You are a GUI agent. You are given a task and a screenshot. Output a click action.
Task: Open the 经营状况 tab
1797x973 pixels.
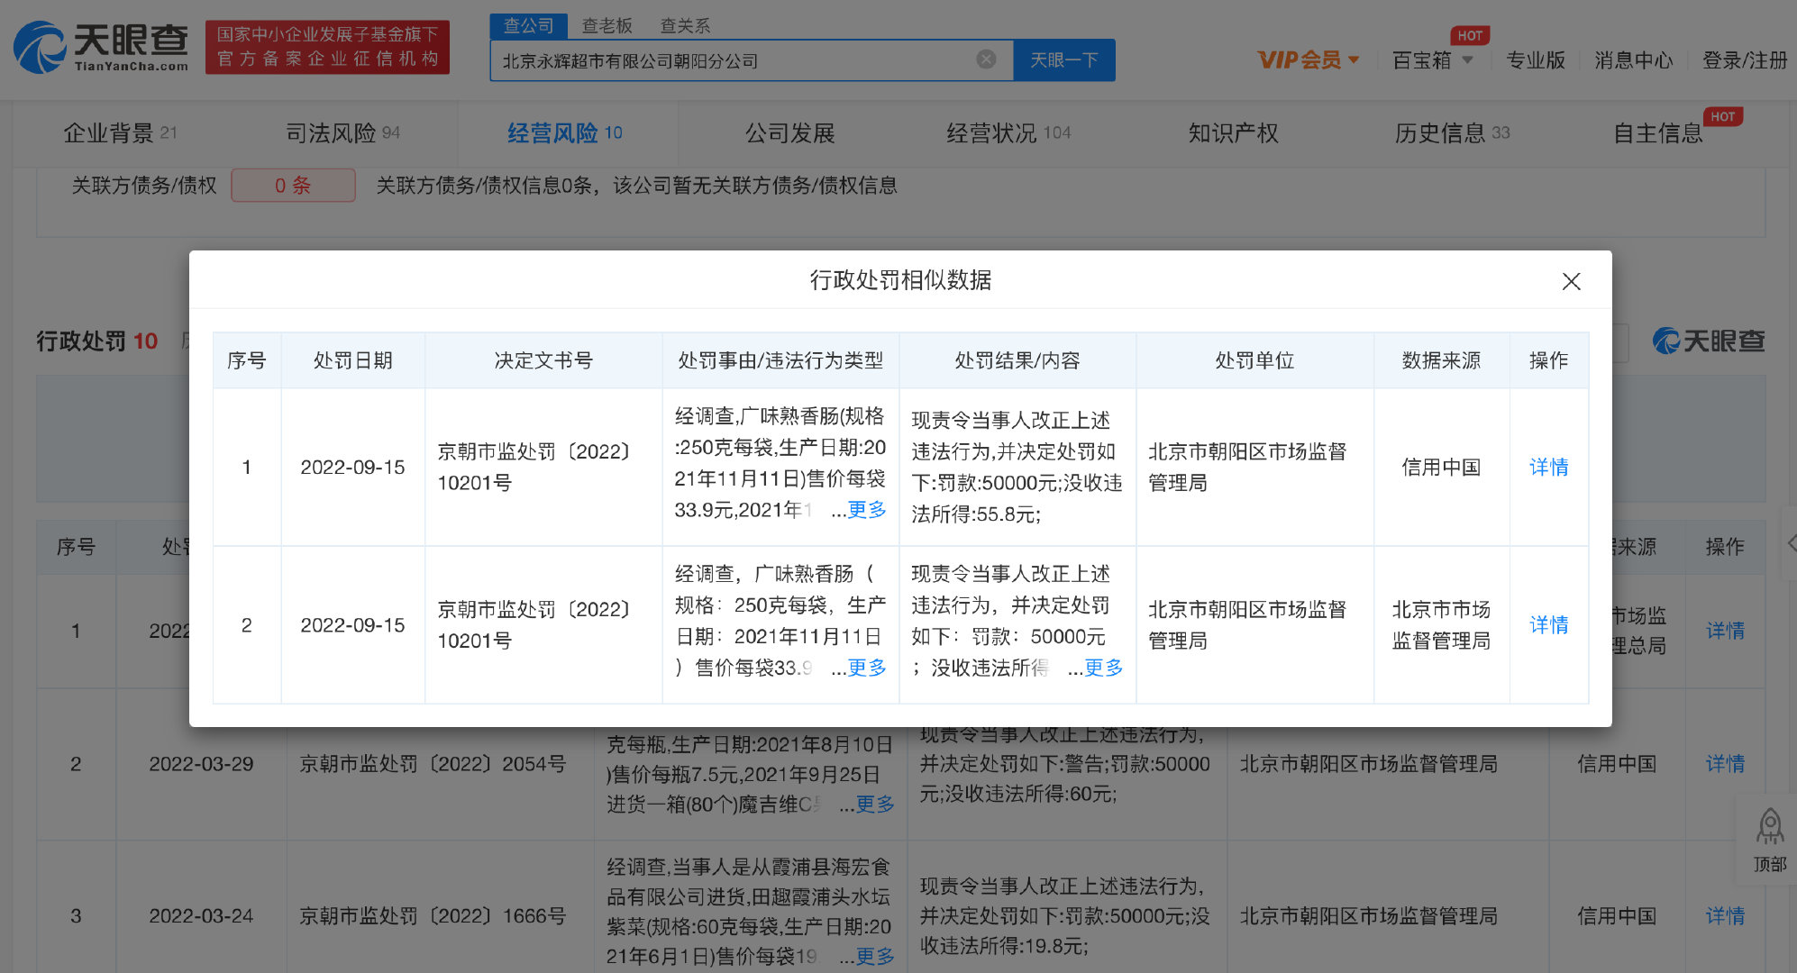tap(1008, 133)
